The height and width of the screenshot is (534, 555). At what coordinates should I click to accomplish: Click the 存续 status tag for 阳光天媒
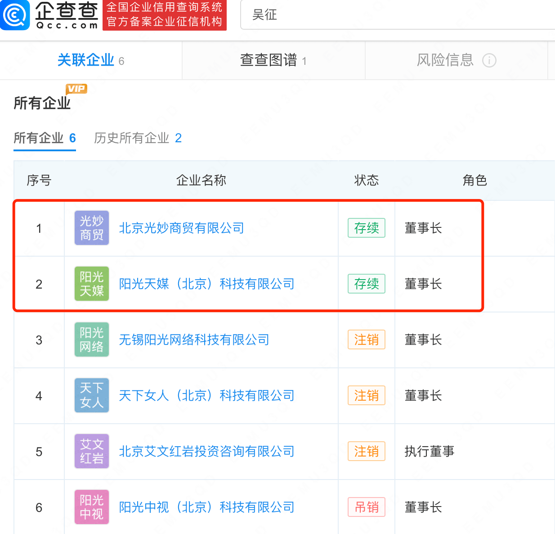click(367, 284)
